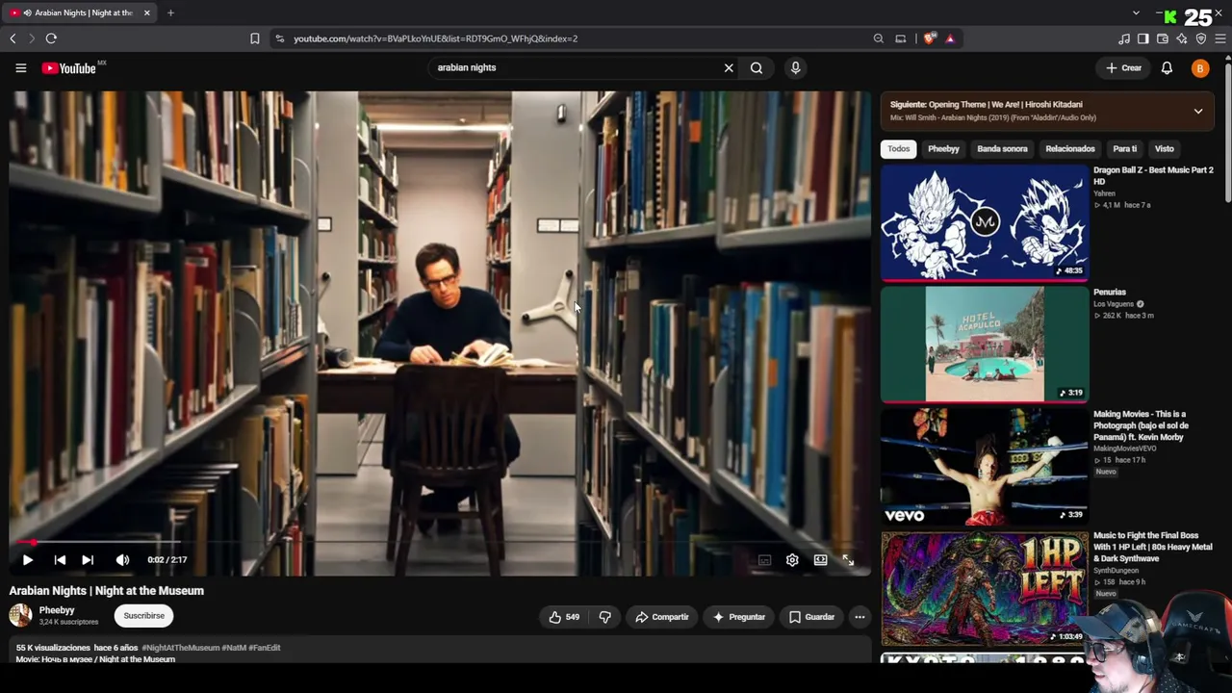Share the video using Compartir
This screenshot has height=693, width=1232.
click(x=662, y=617)
